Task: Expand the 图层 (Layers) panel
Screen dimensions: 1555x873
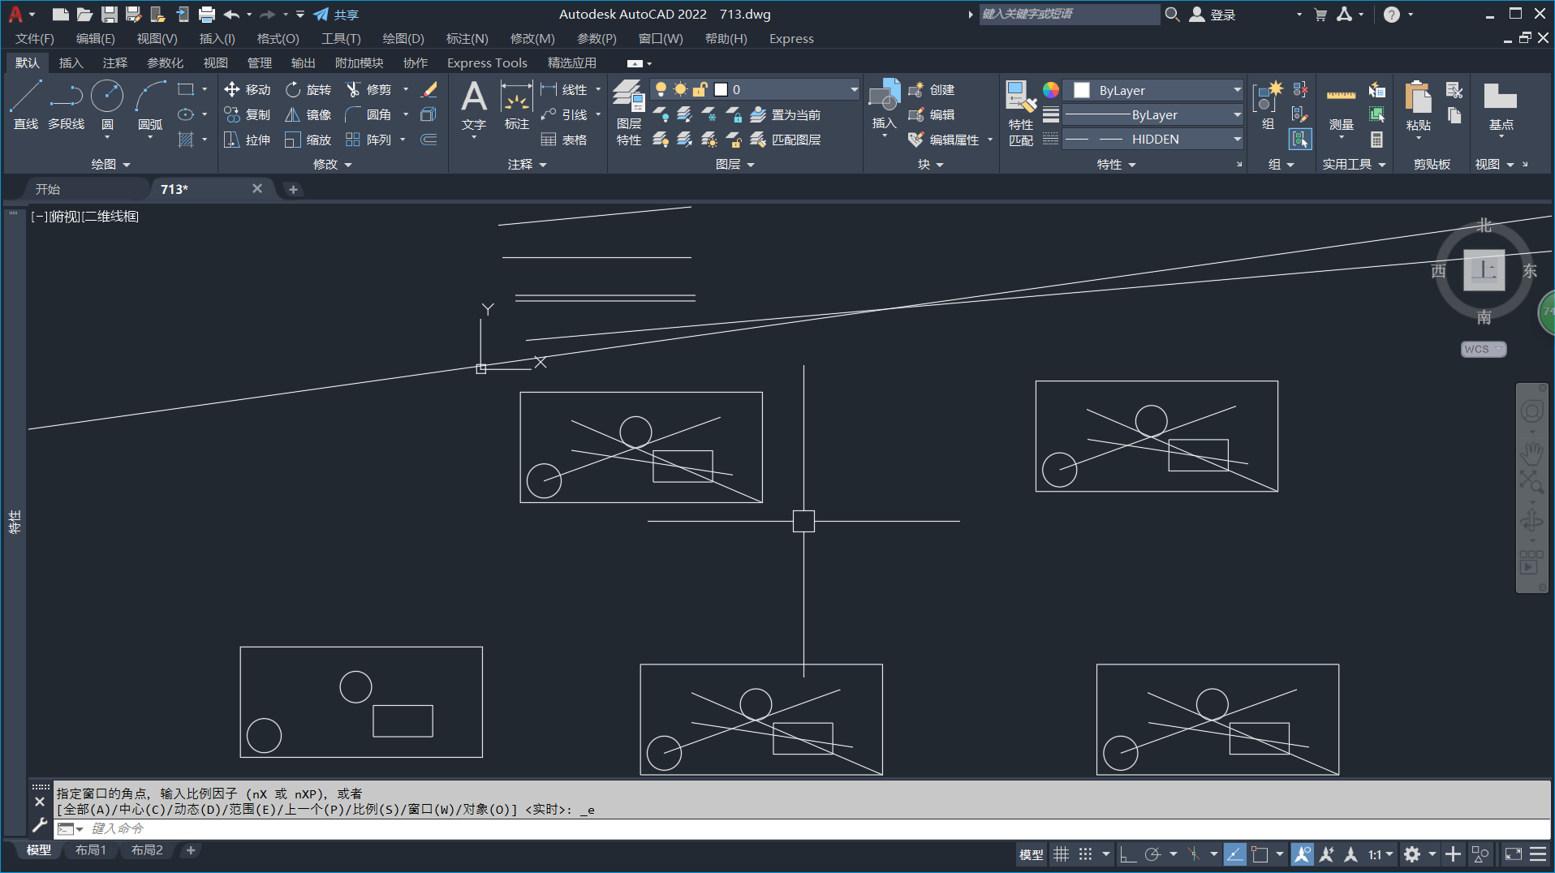Action: [735, 164]
